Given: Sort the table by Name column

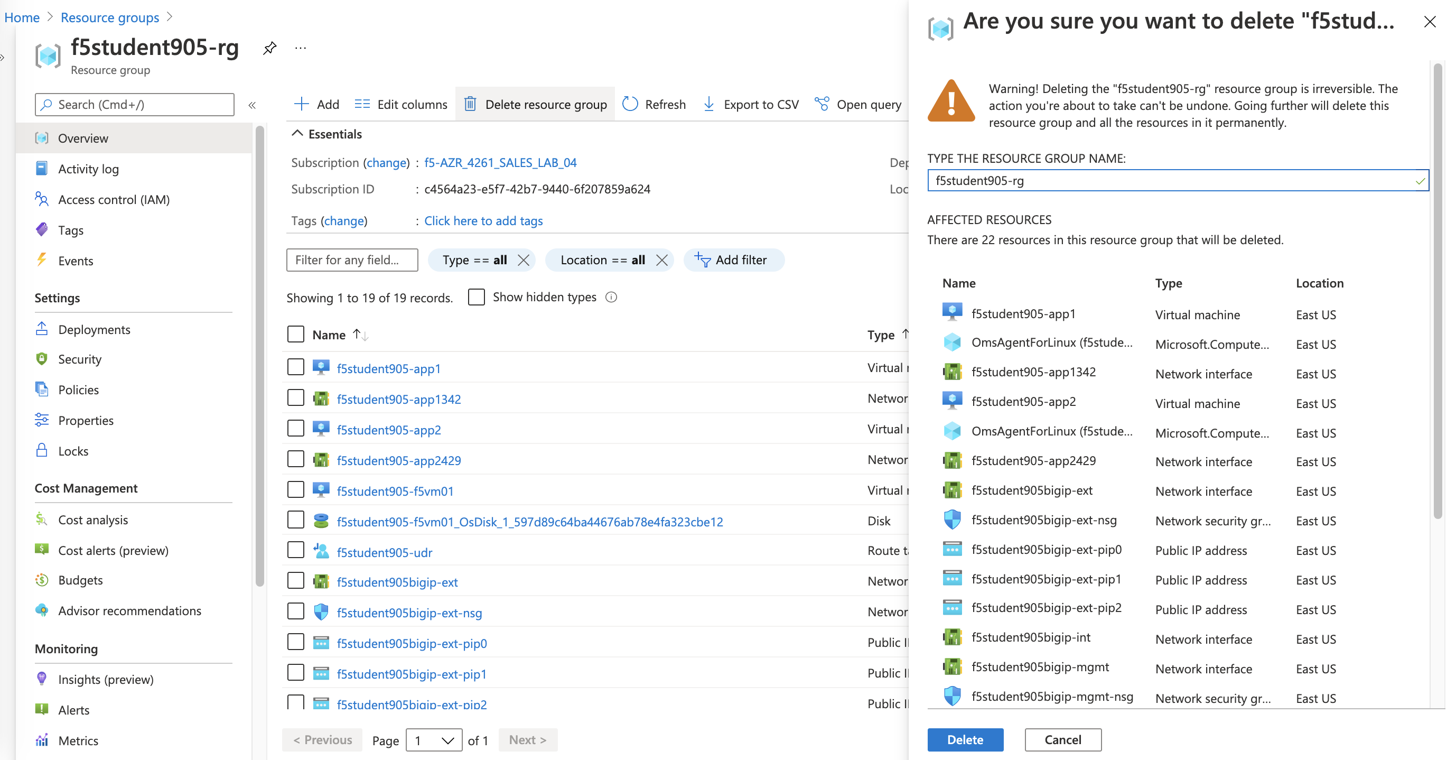Looking at the screenshot, I should 340,335.
